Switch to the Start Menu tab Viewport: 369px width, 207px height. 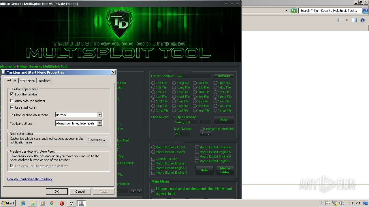[x=27, y=81]
